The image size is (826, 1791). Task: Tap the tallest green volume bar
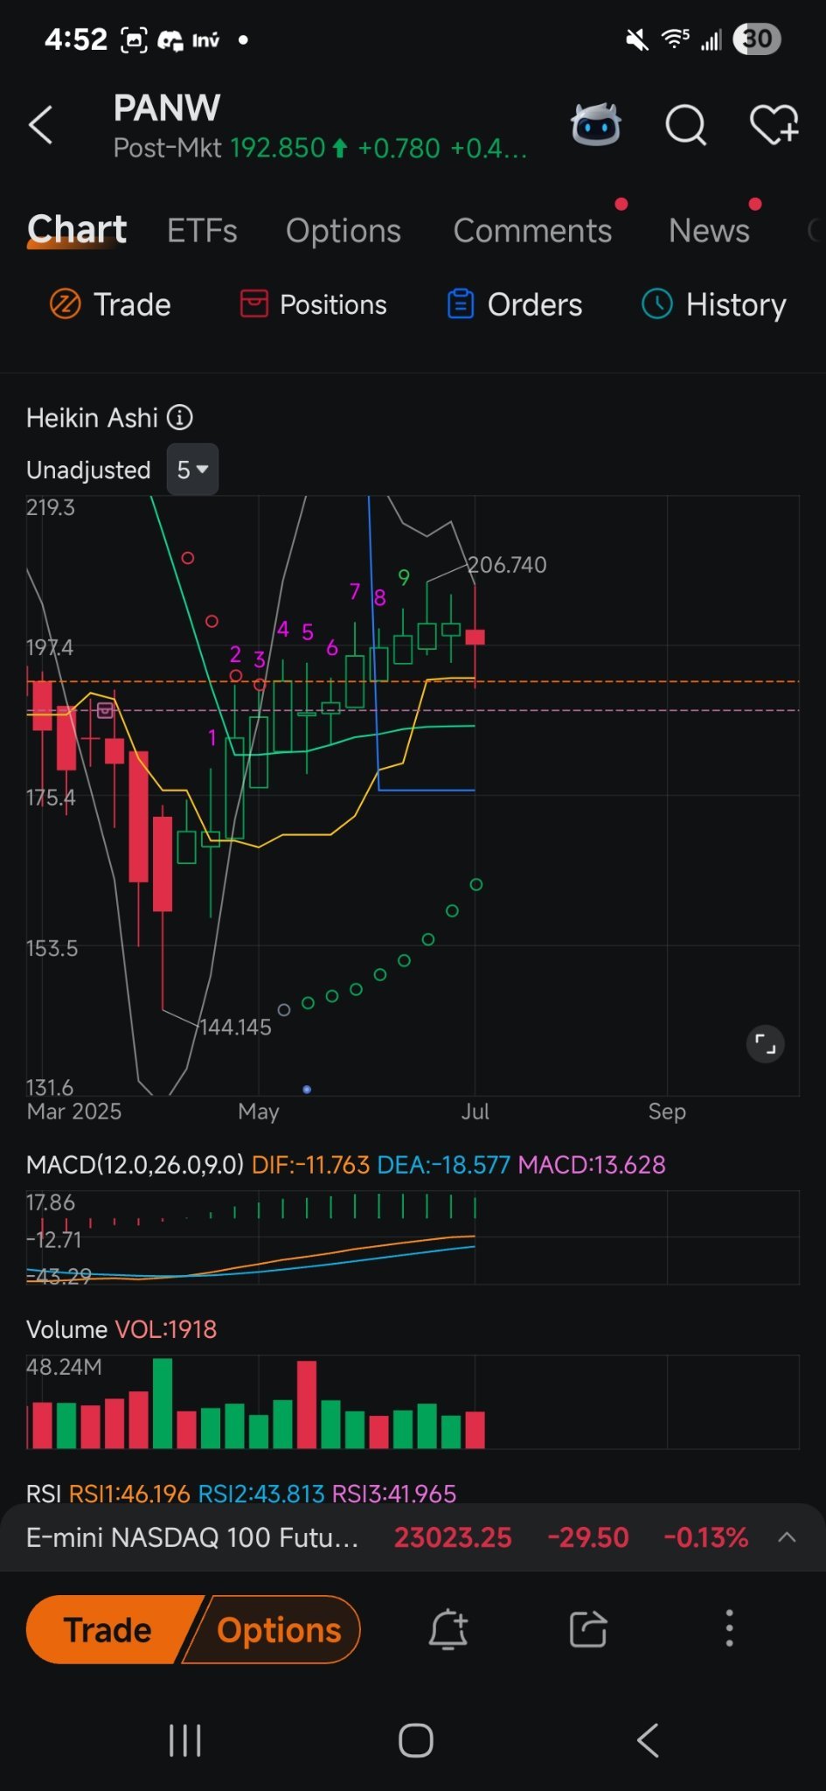[x=163, y=1404]
